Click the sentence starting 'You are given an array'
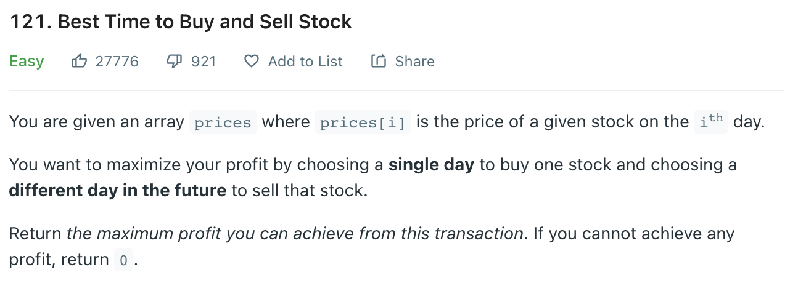Screen dimensions: 798x299 (x=96, y=122)
